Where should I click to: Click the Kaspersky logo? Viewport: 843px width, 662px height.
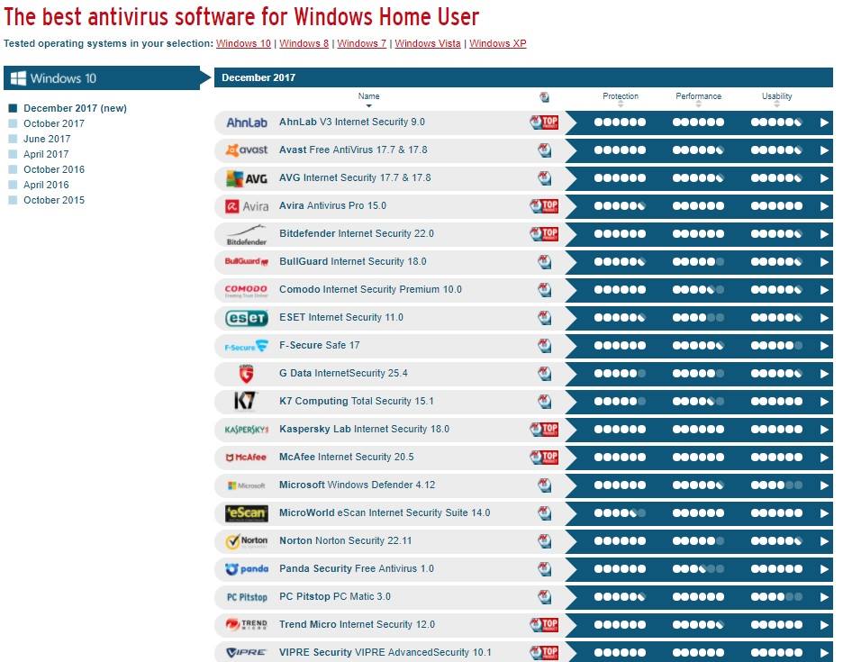[x=246, y=430]
